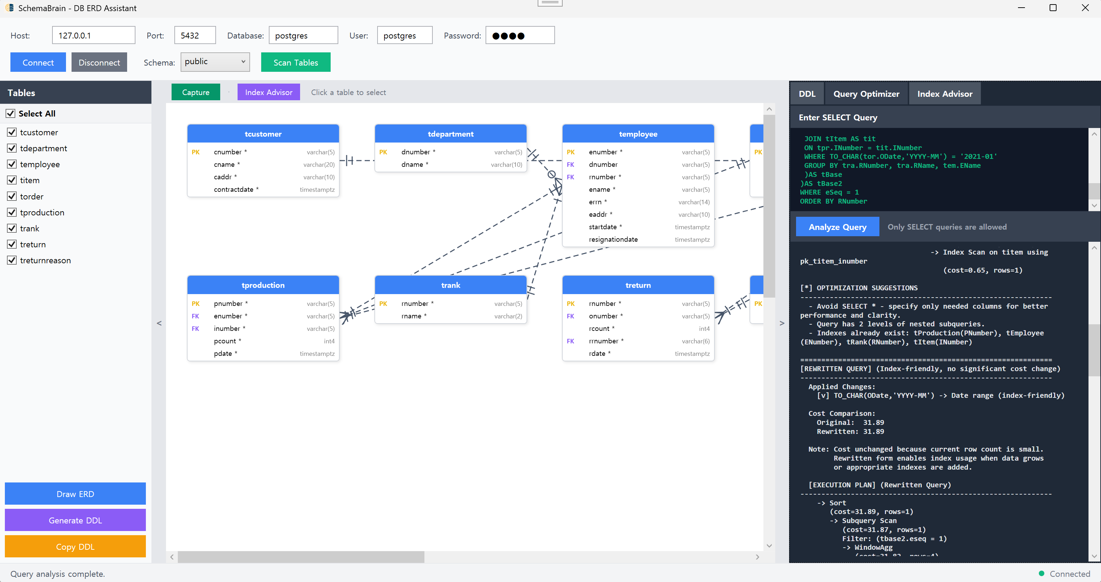
Task: Click the green Connected status indicator
Action: tap(1042, 574)
